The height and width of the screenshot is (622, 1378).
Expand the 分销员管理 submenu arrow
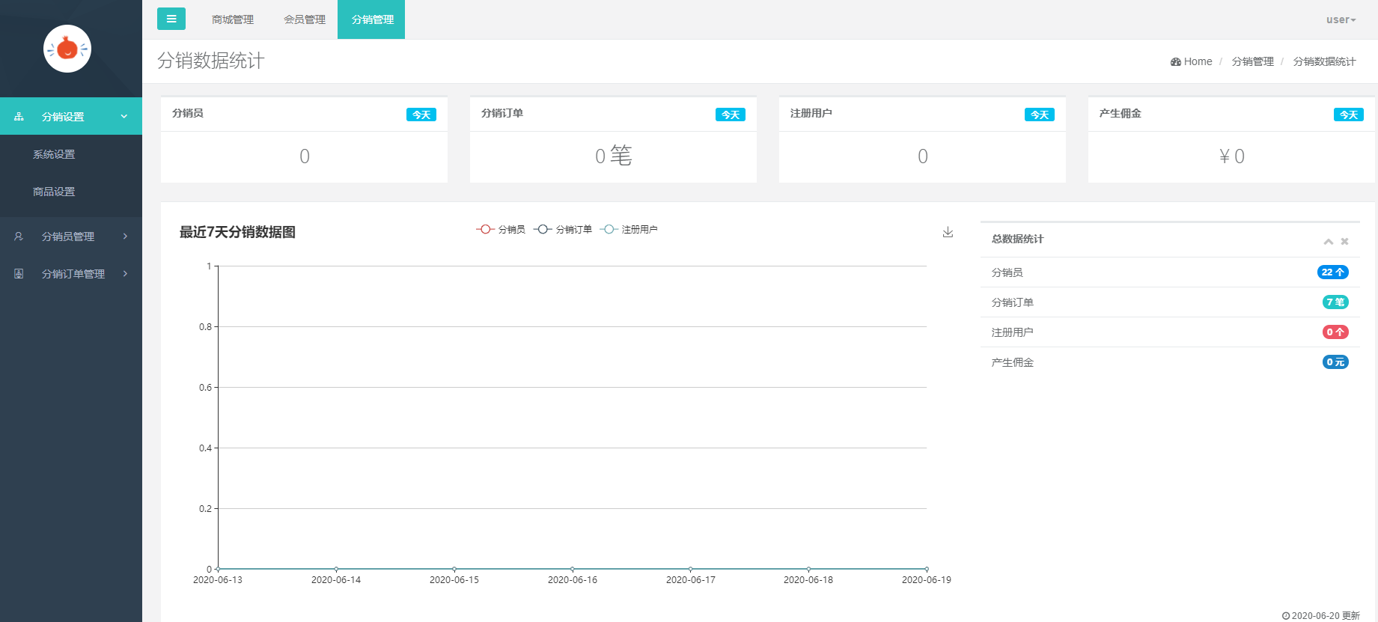click(x=125, y=237)
